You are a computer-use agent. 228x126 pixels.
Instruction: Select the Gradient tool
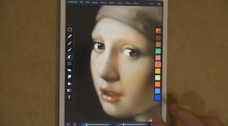coord(70,91)
